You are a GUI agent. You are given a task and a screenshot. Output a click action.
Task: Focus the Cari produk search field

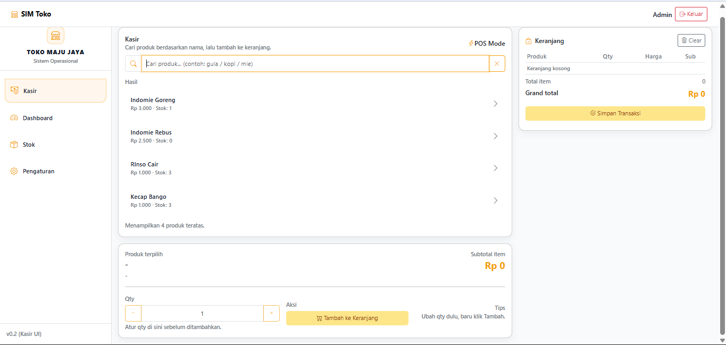(315, 64)
